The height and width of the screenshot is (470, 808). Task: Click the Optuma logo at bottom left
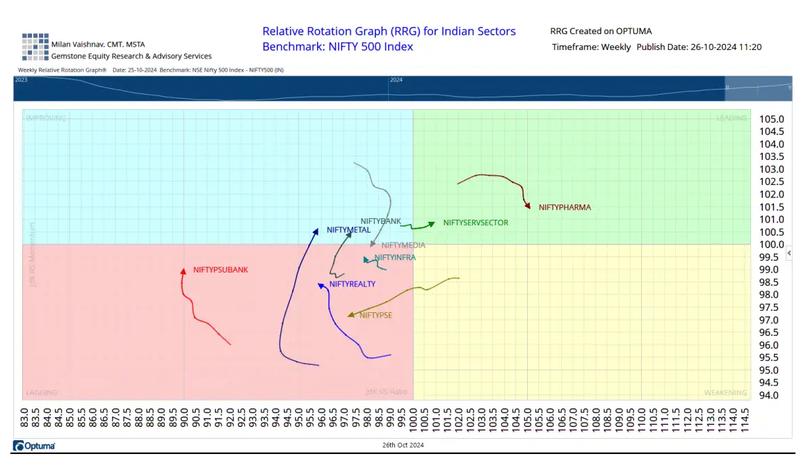click(x=34, y=446)
